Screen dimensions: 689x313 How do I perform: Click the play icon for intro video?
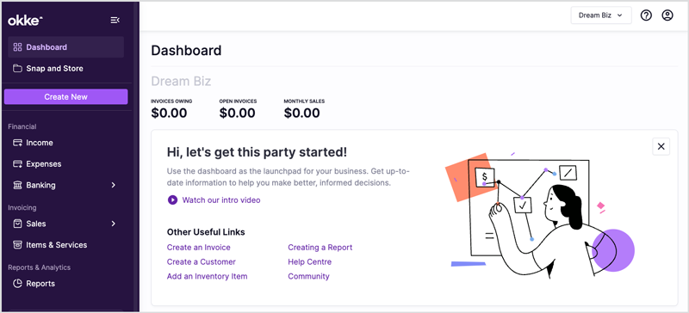click(172, 200)
